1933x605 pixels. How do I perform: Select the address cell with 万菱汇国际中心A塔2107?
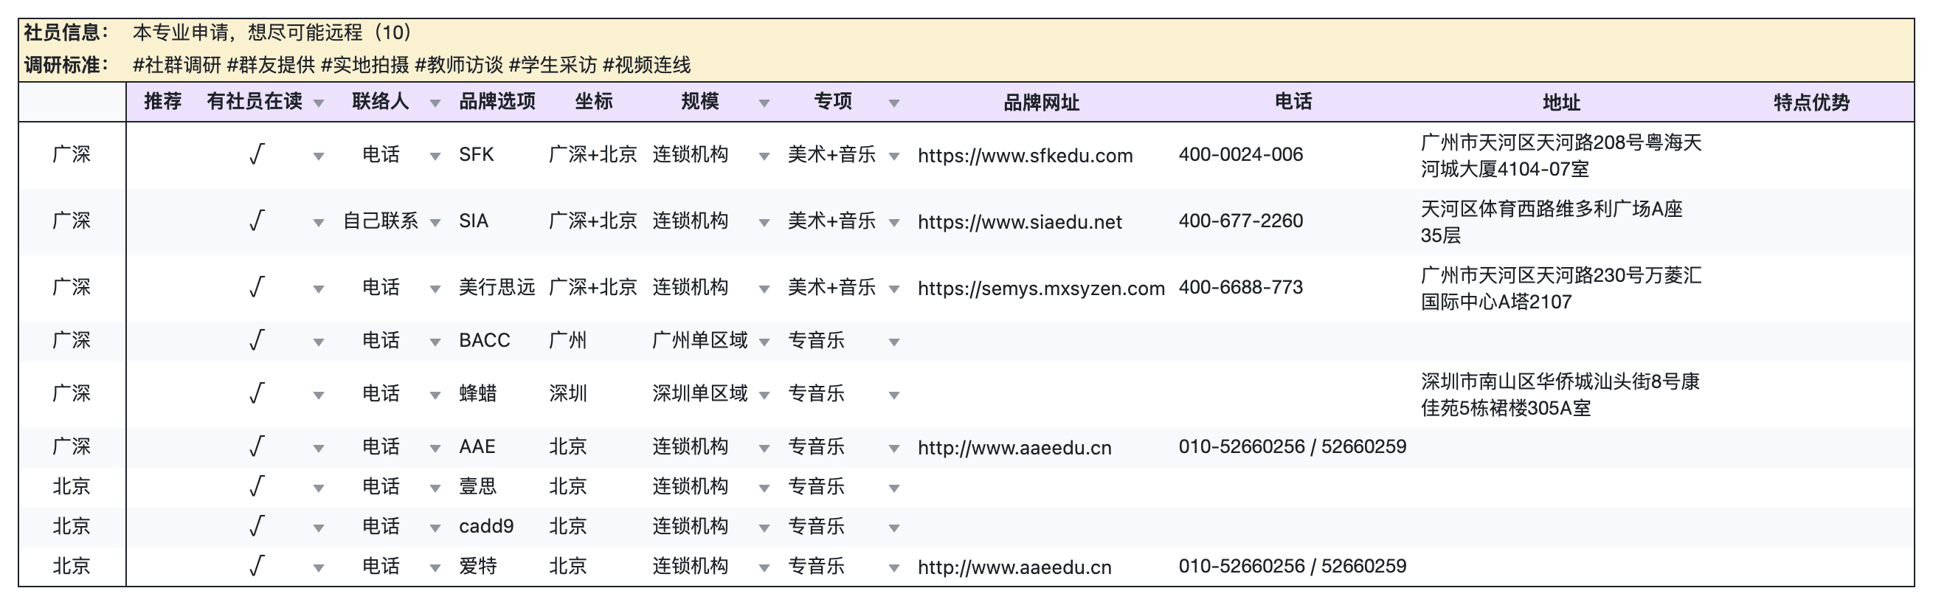pyautogui.click(x=1561, y=288)
